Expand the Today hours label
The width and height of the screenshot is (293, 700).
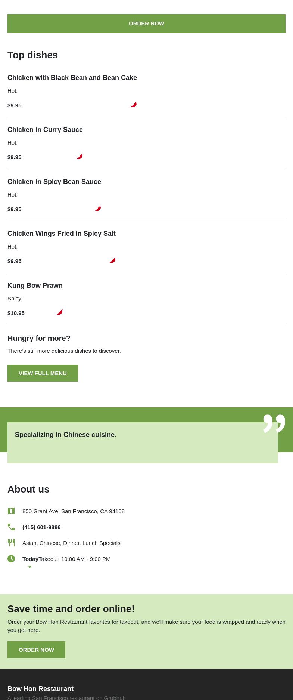click(30, 559)
